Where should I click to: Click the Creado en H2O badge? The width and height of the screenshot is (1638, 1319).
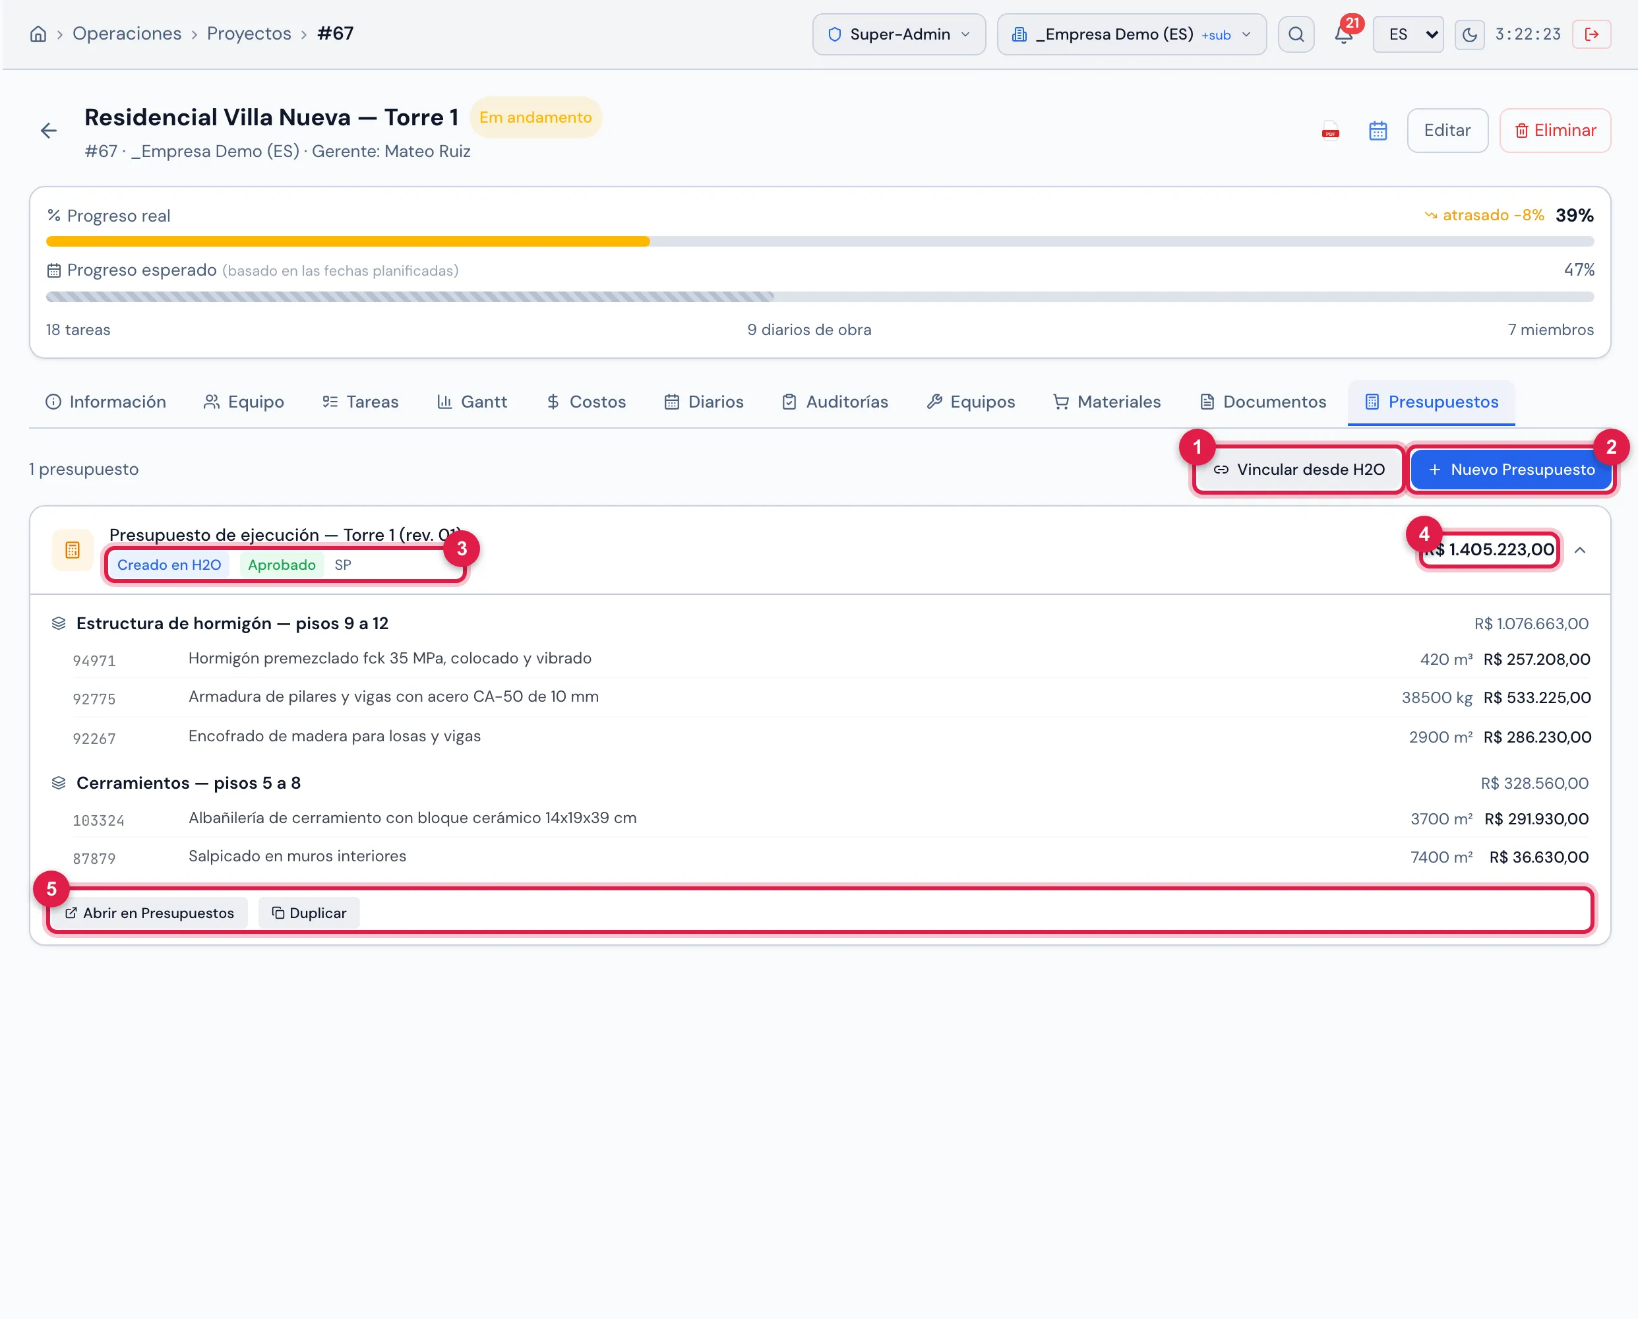pos(169,565)
